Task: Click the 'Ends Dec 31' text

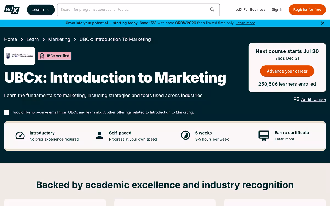Action: [x=287, y=58]
